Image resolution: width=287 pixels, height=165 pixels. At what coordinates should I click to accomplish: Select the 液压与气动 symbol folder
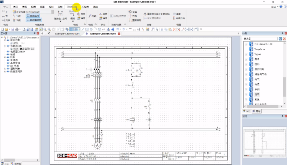coord(260,74)
